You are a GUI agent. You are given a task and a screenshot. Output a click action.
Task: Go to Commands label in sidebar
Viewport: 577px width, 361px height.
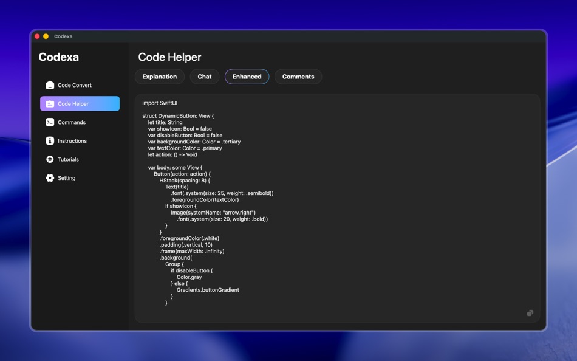[72, 122]
